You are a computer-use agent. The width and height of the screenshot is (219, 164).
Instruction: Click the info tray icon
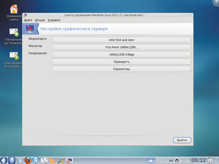tap(158, 161)
